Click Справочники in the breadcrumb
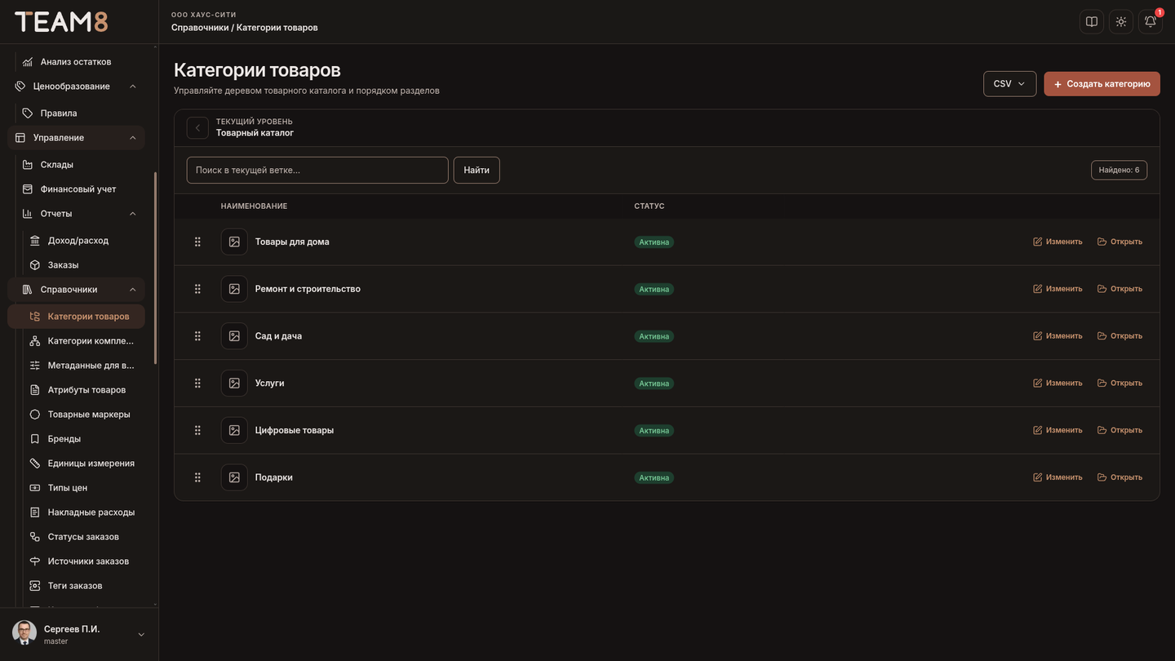The height and width of the screenshot is (661, 1175). [x=200, y=28]
